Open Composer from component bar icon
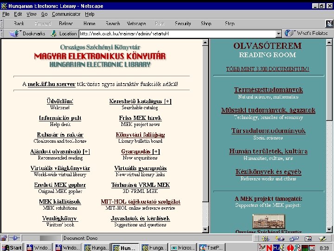The height and width of the screenshot is (251, 334). [x=323, y=238]
